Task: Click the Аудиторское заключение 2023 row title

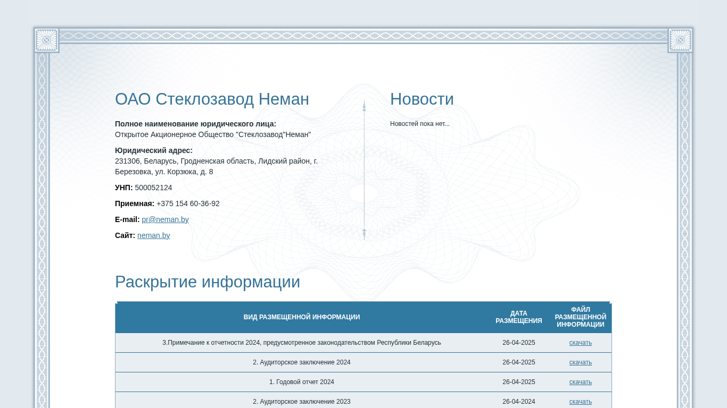Action: pos(302,402)
